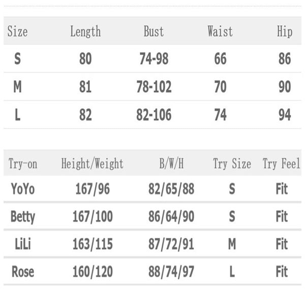Viewport: 305px width, 305px height.
Task: Select the YoYo try-on name
Action: tap(23, 189)
